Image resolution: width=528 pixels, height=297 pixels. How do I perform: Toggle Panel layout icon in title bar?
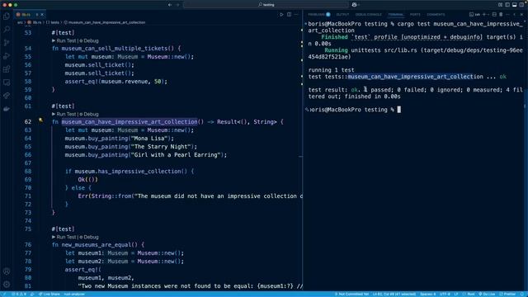pyautogui.click(x=514, y=5)
